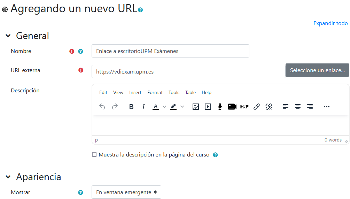Click Expandir todo link
Screen dimensions: 350x199
tap(330, 23)
